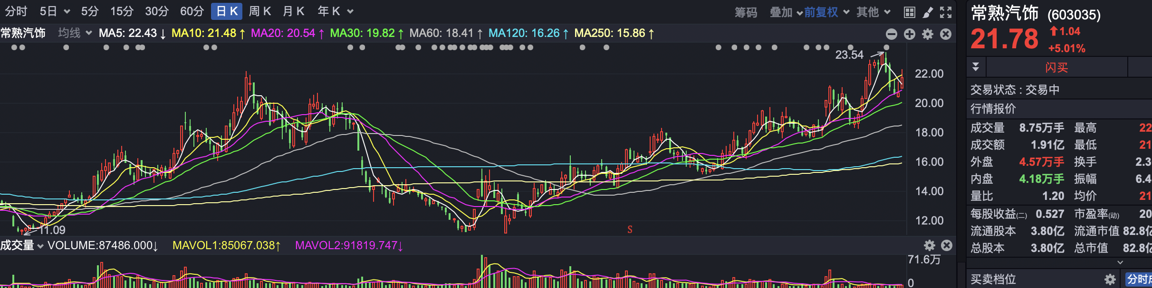Click the current price 21.78
The image size is (1152, 288).
coord(1005,39)
